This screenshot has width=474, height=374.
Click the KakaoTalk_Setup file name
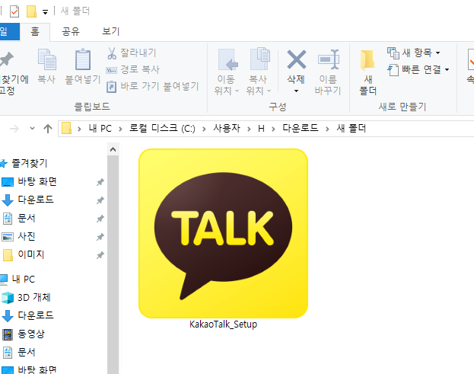coord(224,324)
